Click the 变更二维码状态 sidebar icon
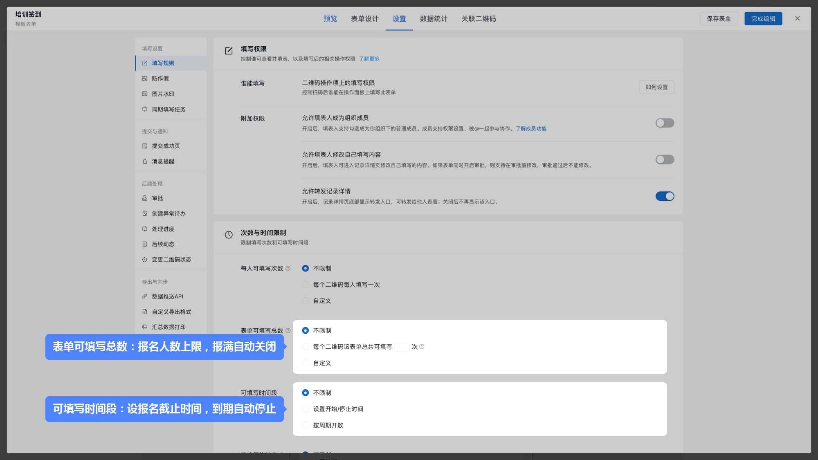The width and height of the screenshot is (818, 460). pos(145,260)
